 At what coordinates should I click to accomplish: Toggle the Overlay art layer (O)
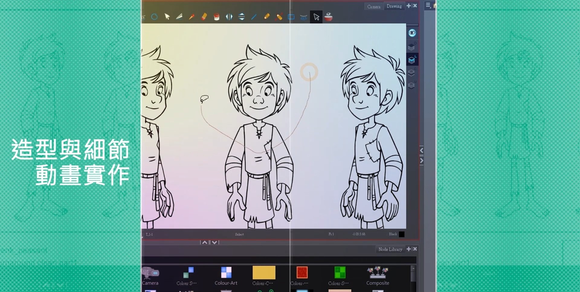point(411,47)
